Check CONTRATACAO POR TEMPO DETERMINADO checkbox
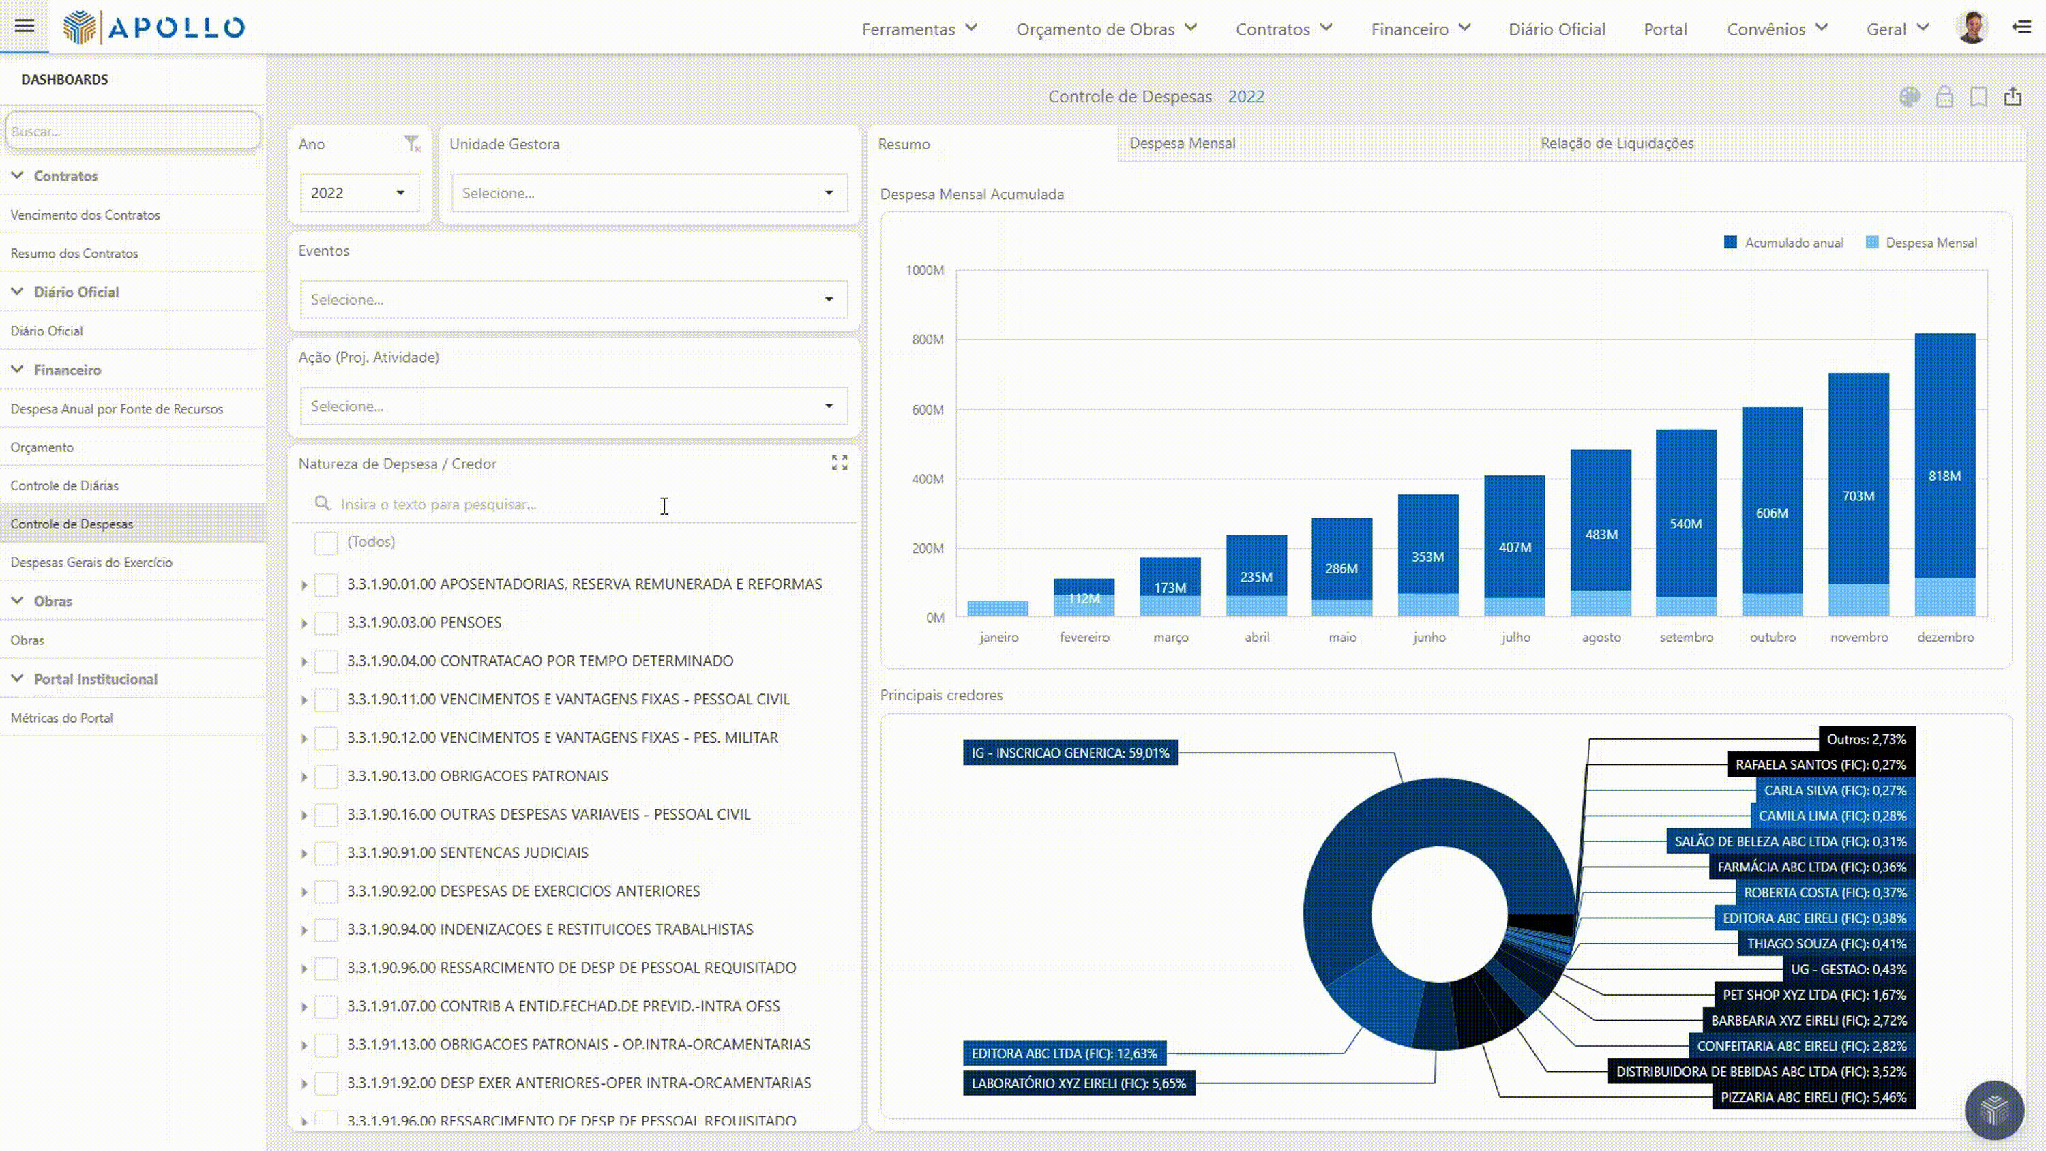2046x1151 pixels. click(x=325, y=661)
